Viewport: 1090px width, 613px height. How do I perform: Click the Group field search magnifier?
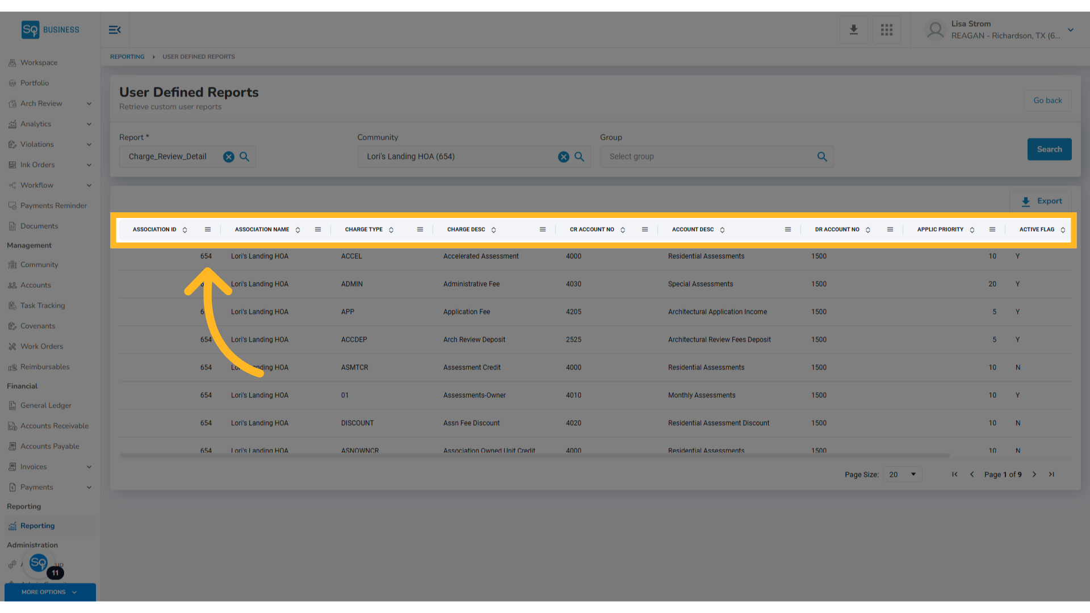point(822,157)
